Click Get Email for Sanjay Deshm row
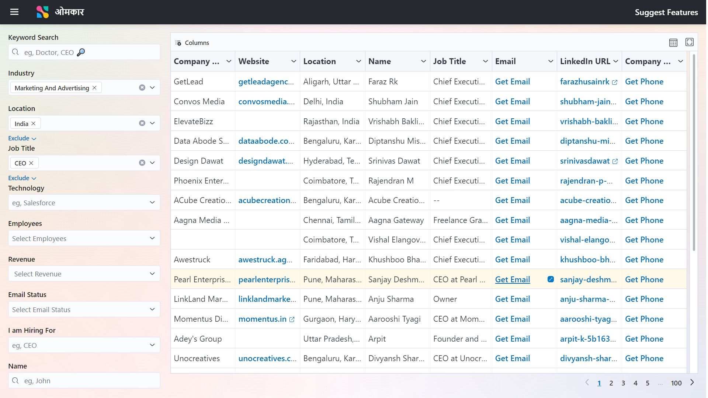The width and height of the screenshot is (708, 398). pyautogui.click(x=512, y=280)
